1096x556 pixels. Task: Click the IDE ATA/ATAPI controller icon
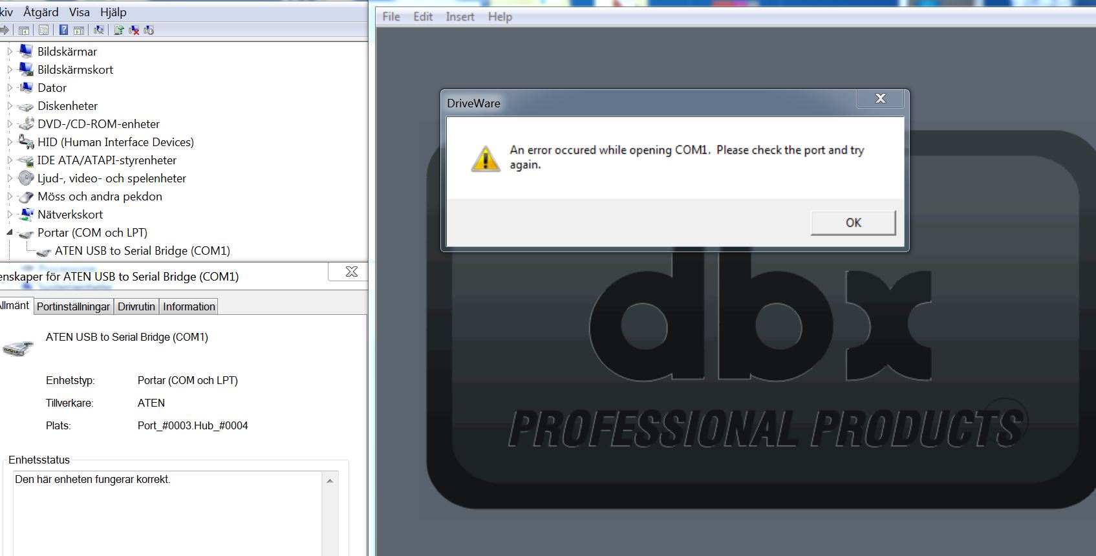(26, 160)
